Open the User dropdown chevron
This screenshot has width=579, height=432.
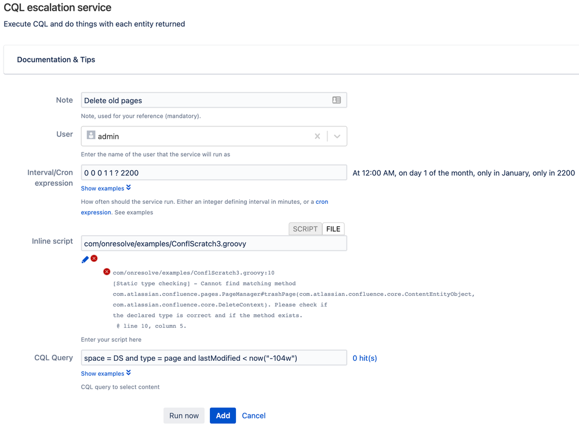tap(337, 136)
